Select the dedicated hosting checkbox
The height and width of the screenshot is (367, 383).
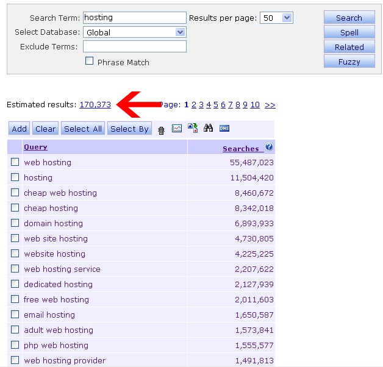(x=15, y=283)
